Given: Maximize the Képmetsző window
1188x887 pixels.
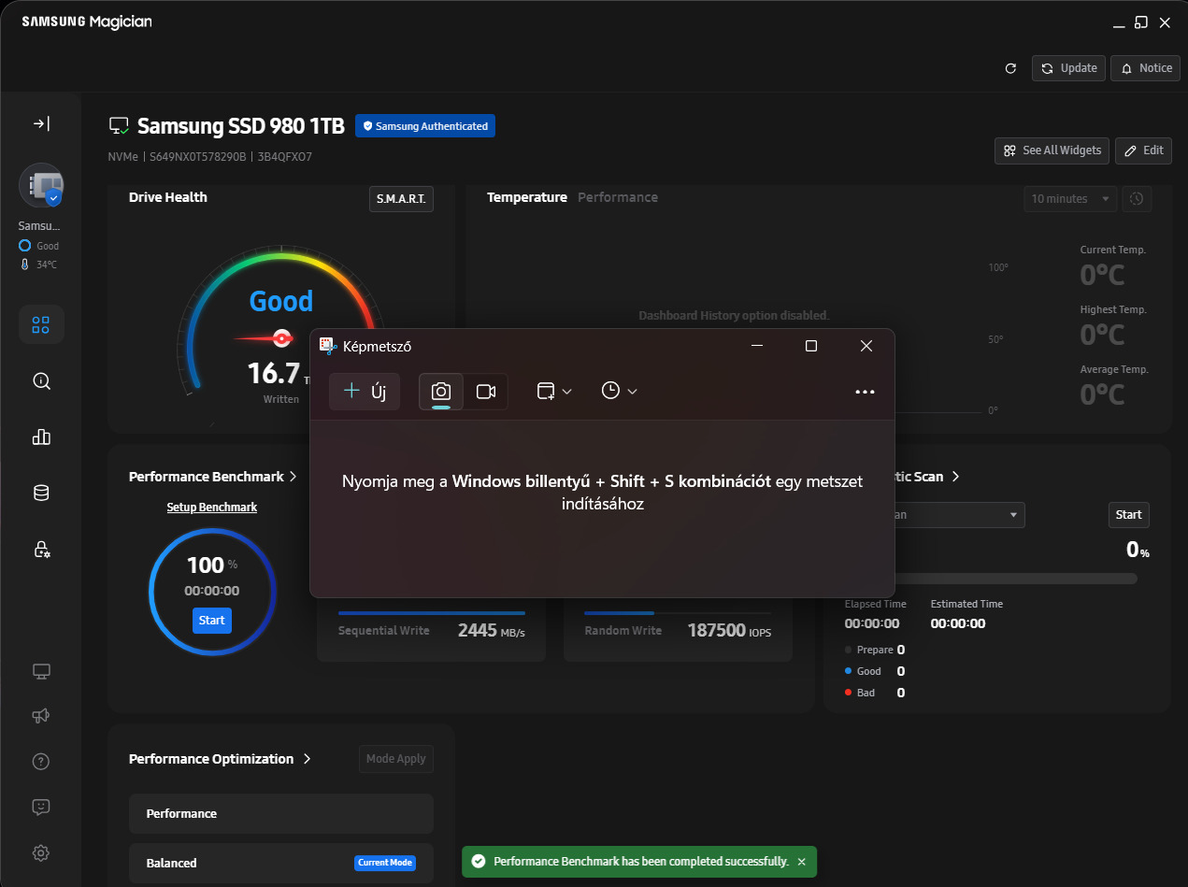Looking at the screenshot, I should (x=811, y=346).
